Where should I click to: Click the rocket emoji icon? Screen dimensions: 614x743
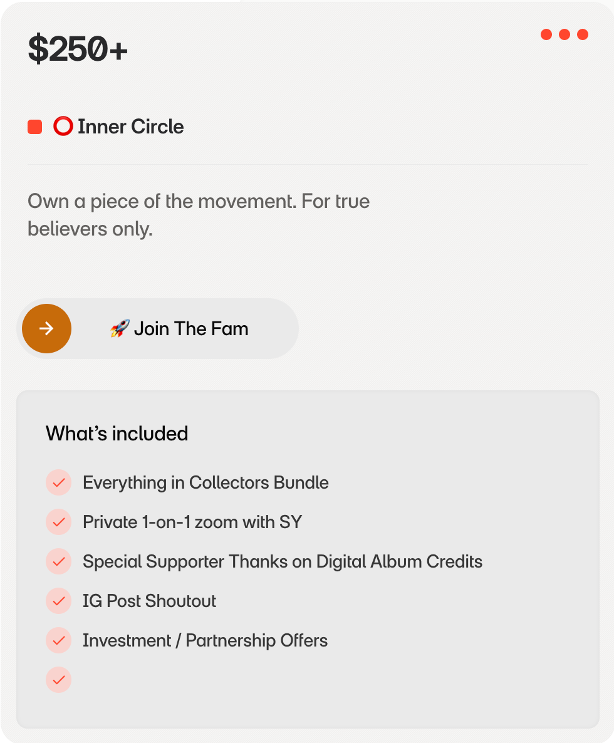[x=120, y=328]
